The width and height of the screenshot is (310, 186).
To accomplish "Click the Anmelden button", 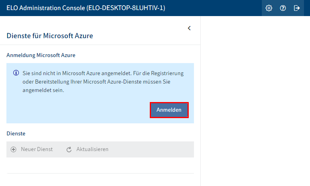I will point(169,110).
